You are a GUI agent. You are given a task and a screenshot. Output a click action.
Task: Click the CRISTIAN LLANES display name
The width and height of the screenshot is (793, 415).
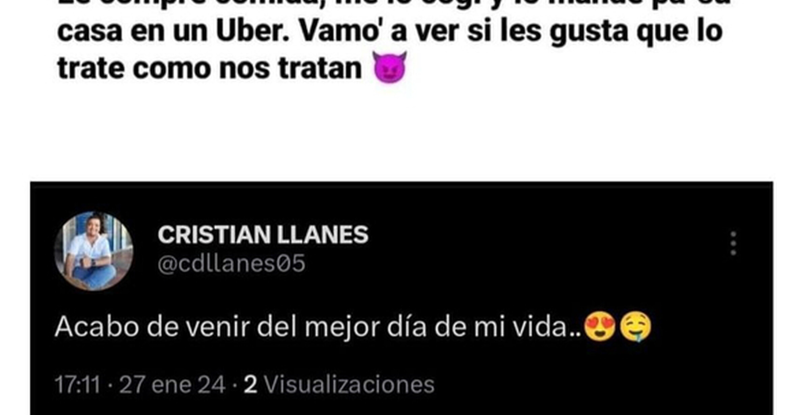pyautogui.click(x=263, y=234)
